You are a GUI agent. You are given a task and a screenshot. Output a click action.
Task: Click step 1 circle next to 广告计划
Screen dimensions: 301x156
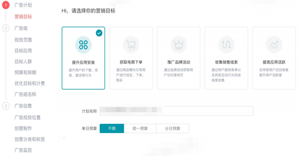6,5
